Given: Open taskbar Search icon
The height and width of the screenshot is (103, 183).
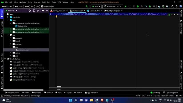Looking at the screenshot, I should coord(76,100).
